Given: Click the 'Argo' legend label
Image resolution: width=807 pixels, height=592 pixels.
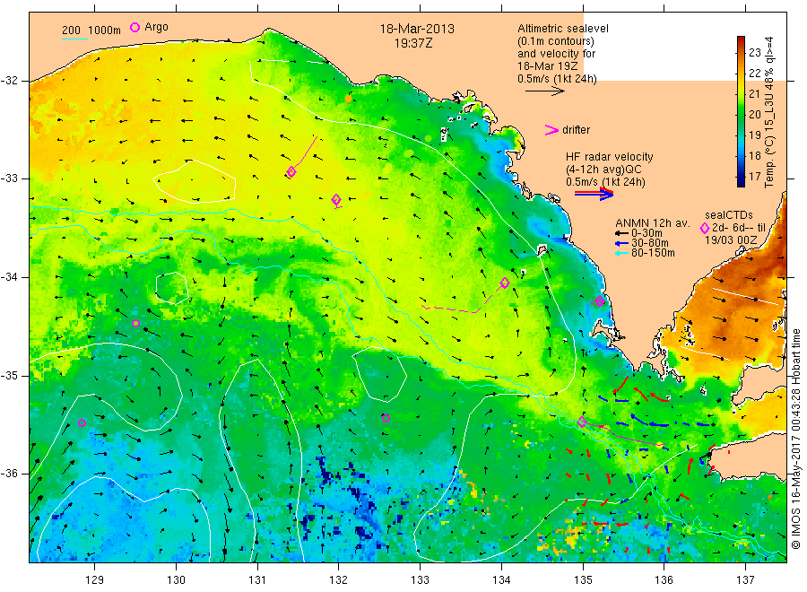Looking at the screenshot, I should 156,27.
